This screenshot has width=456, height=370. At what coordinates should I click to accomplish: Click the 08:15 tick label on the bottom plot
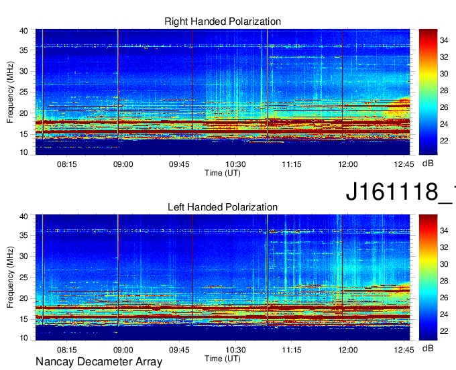(x=67, y=350)
